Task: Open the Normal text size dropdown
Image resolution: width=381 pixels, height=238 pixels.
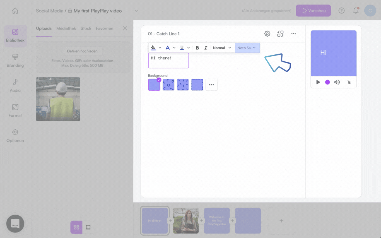Action: 222,48
